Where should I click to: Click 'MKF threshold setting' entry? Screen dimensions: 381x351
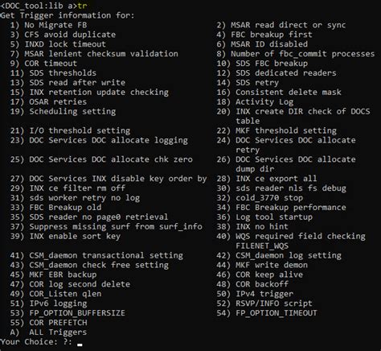(x=286, y=130)
